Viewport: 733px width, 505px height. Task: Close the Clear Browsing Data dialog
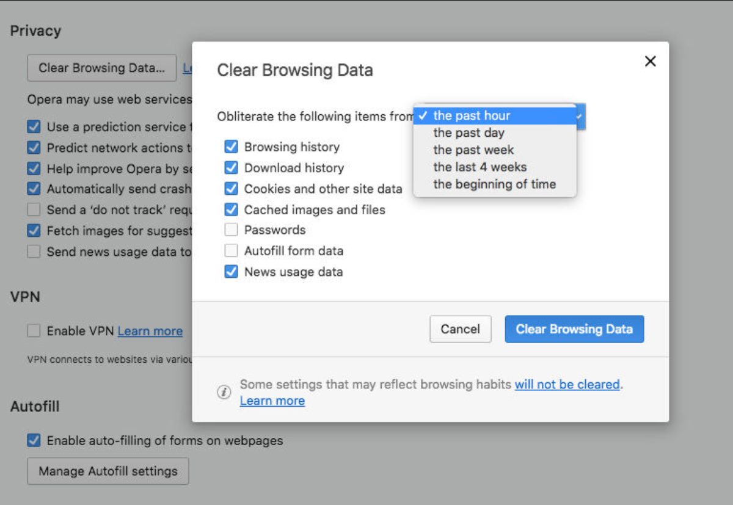point(651,61)
